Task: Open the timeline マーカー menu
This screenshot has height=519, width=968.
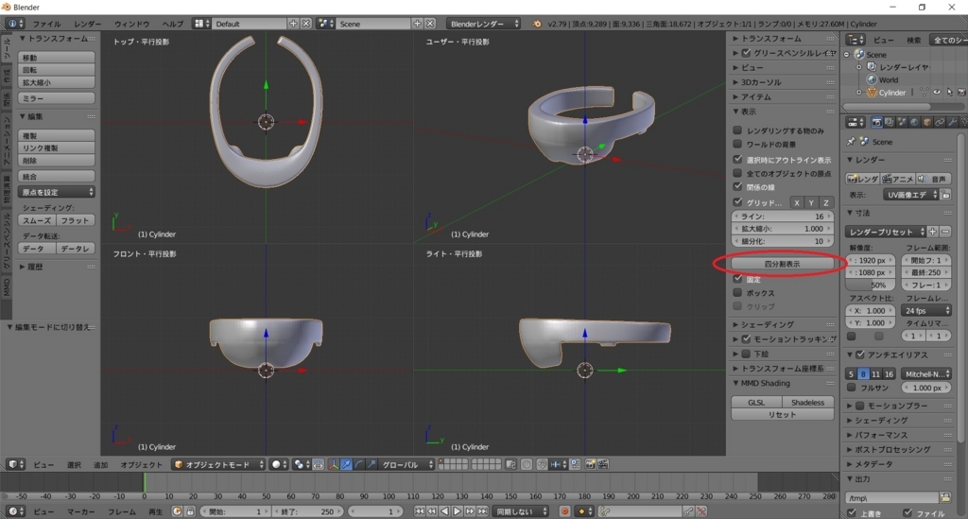Action: [81, 511]
